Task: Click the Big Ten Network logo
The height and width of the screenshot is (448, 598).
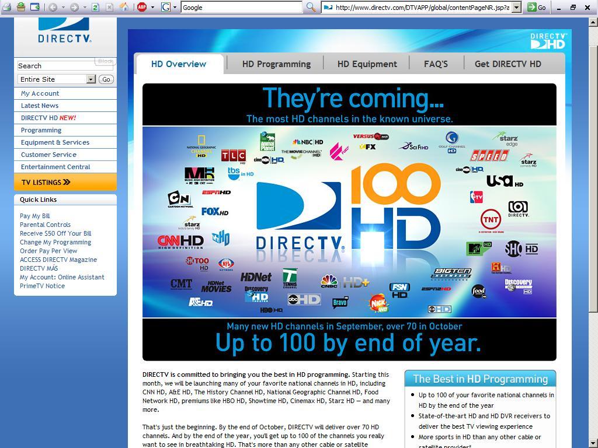Action: 451,273
